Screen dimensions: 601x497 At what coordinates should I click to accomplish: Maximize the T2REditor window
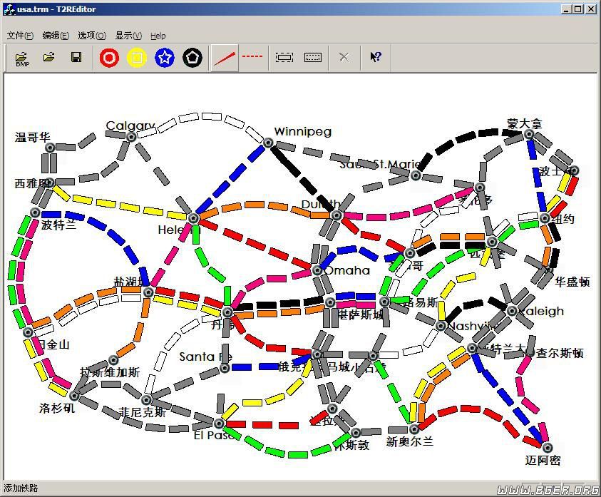tap(578, 9)
